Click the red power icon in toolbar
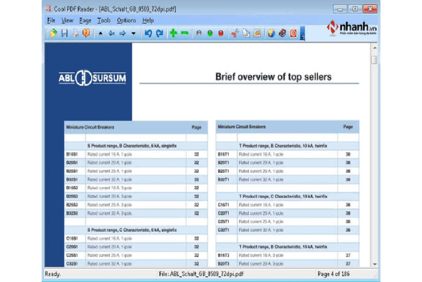Viewport: 422px width, 282px height. 293,34
